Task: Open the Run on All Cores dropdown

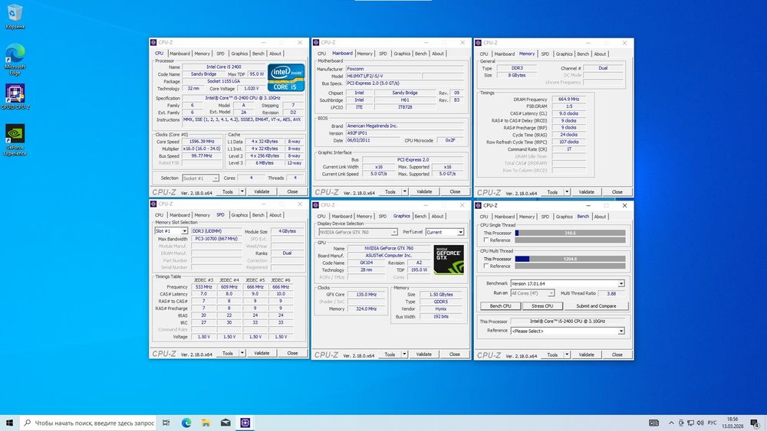Action: pos(533,293)
